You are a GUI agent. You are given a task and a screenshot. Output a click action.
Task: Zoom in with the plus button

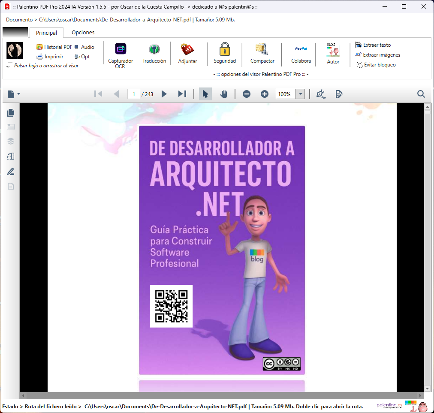point(265,94)
